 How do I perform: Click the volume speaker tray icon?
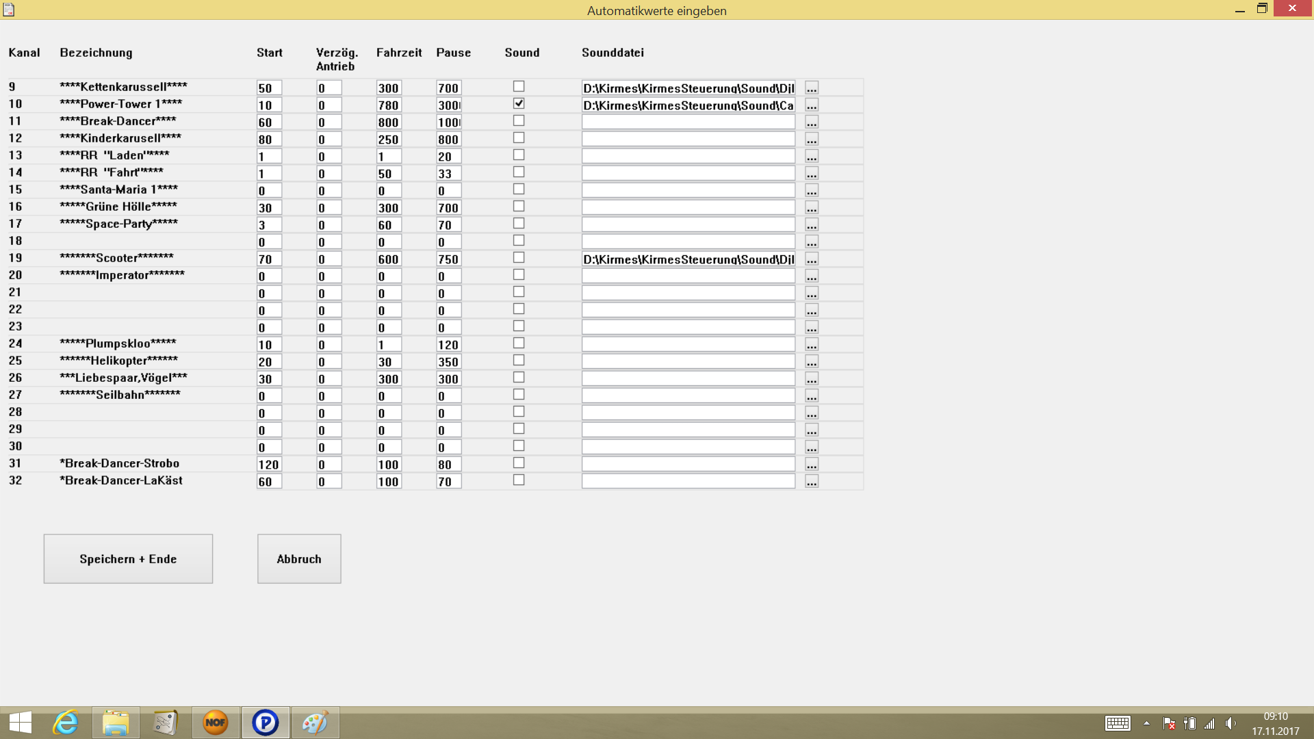pyautogui.click(x=1231, y=723)
